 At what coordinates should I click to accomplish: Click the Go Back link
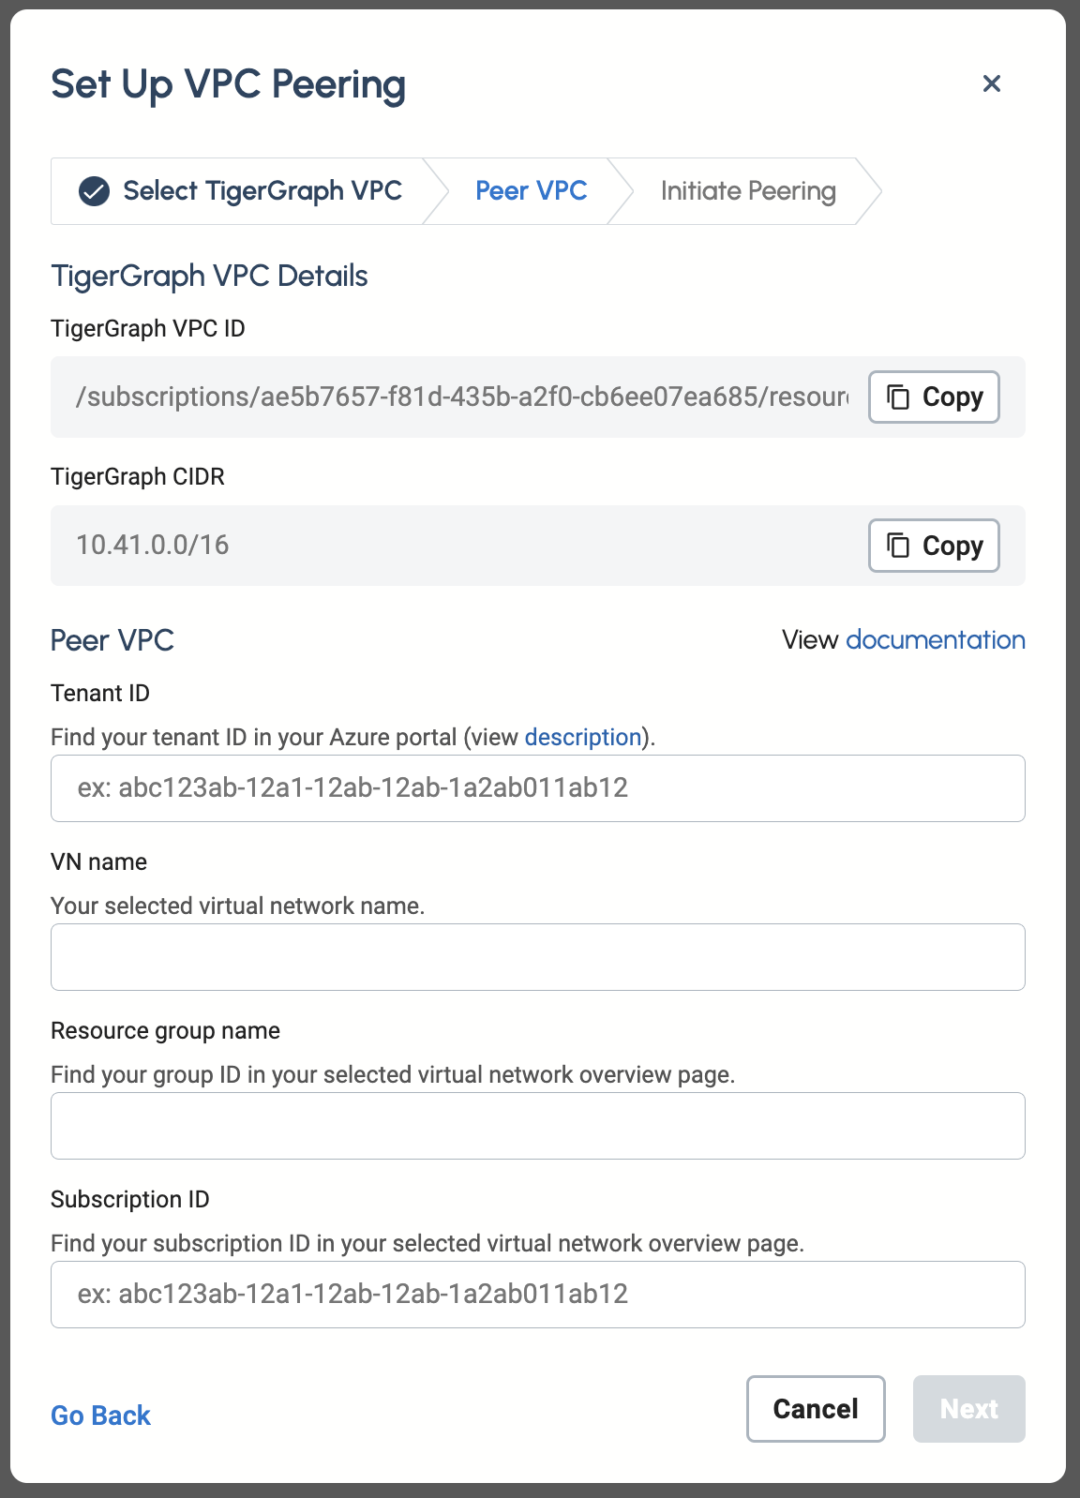pos(100,1416)
